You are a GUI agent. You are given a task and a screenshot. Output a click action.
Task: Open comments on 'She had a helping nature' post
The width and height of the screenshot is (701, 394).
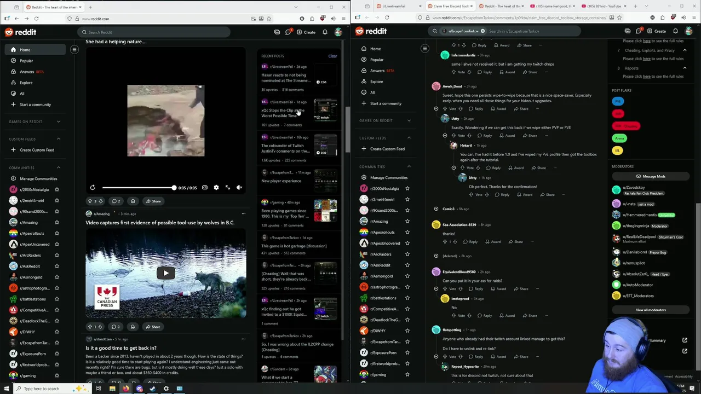coord(116,201)
